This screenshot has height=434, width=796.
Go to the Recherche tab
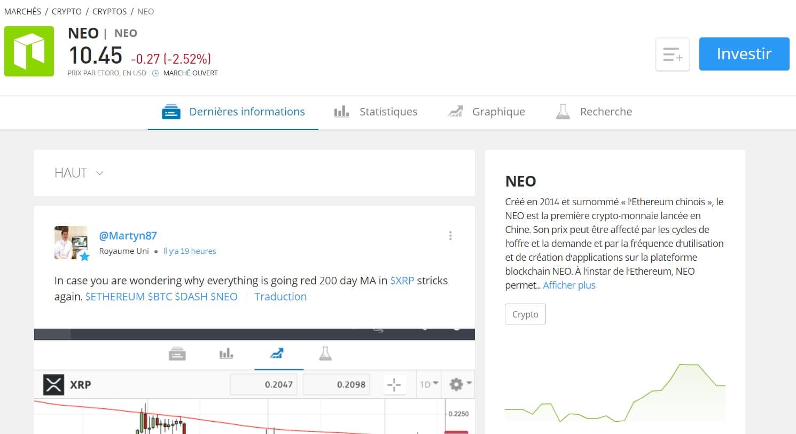coord(594,112)
